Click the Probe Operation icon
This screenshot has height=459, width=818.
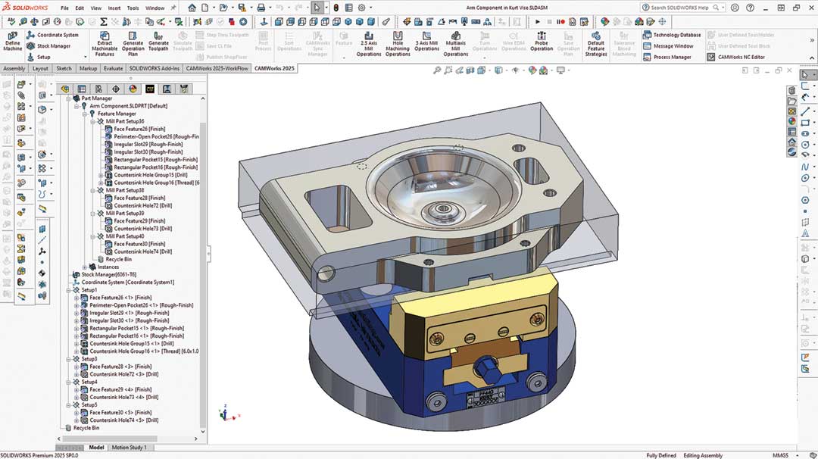pos(541,36)
